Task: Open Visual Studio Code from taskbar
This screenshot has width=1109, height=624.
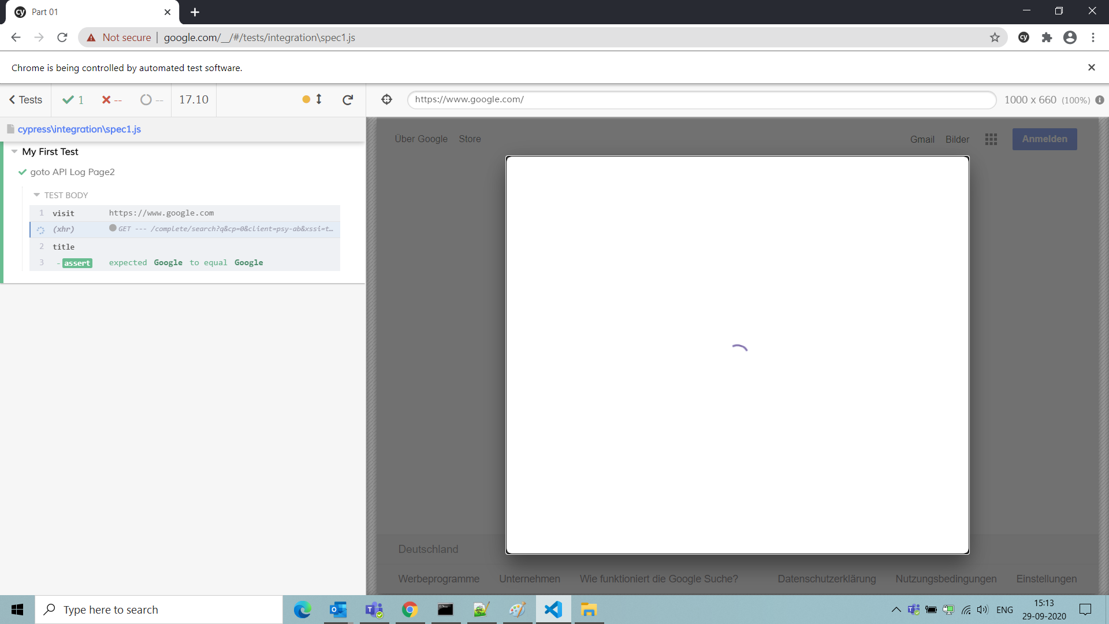Action: (x=553, y=610)
